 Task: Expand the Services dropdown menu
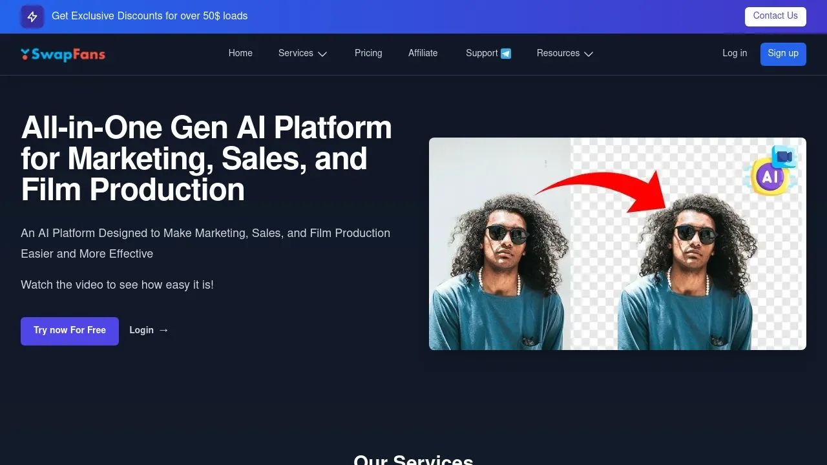click(302, 54)
